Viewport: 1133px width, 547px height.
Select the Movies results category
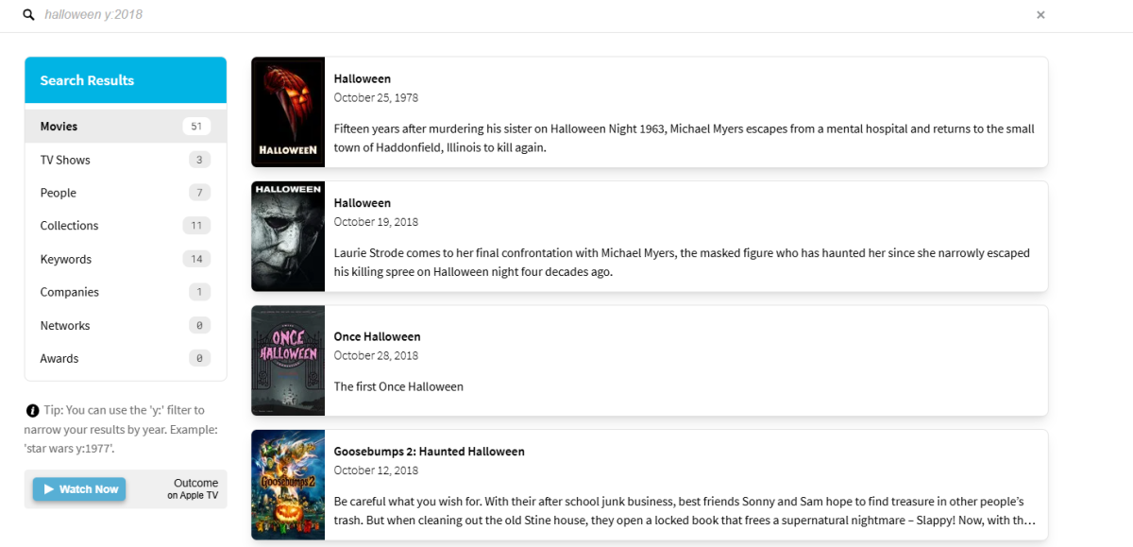point(126,127)
